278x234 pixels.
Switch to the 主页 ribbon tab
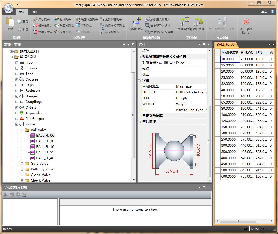click(22, 12)
